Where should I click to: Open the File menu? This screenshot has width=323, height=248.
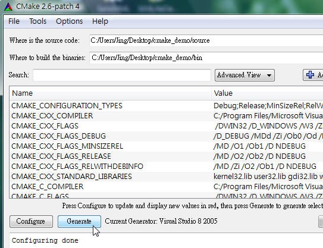pyautogui.click(x=14, y=21)
